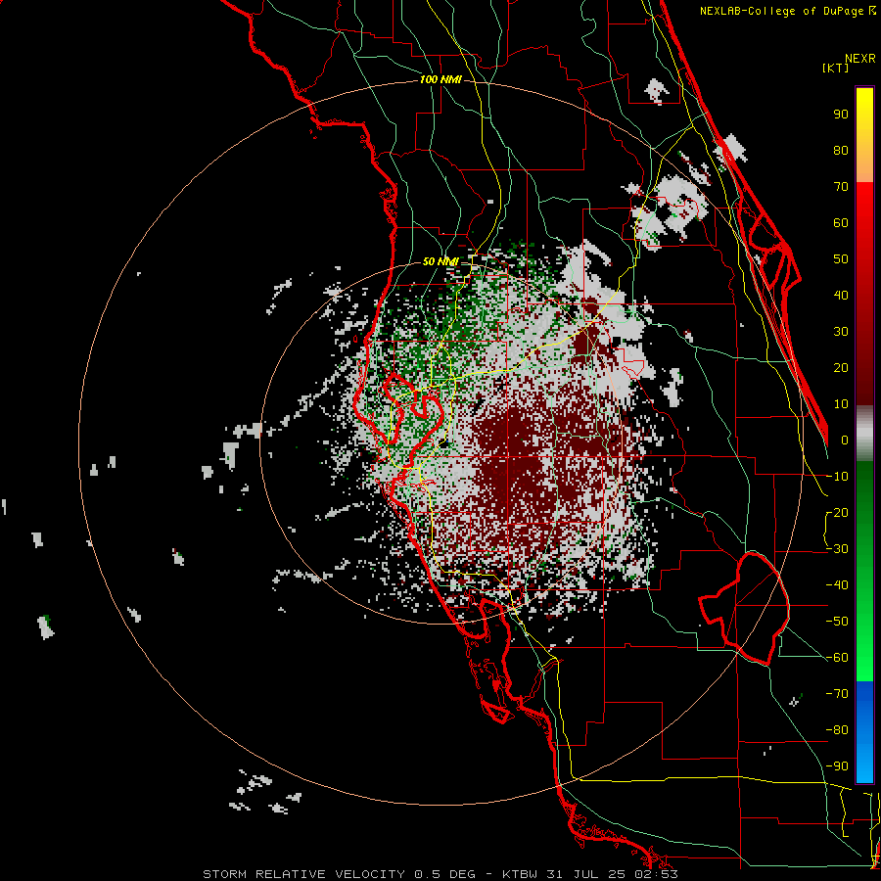Click the 30 value on velocity scale

pos(841,332)
